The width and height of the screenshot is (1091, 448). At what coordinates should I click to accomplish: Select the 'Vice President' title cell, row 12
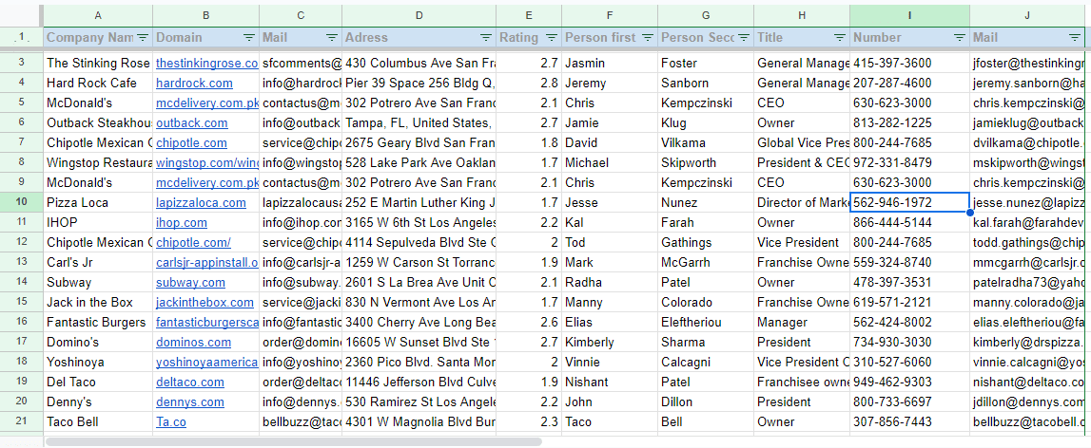[x=802, y=242]
